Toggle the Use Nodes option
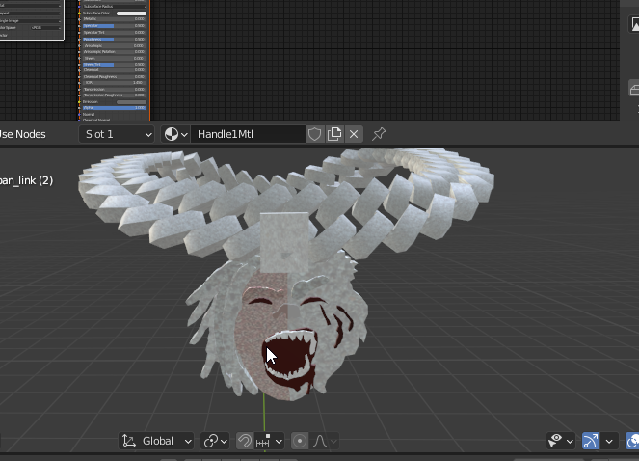This screenshot has height=461, width=639. pyautogui.click(x=22, y=134)
